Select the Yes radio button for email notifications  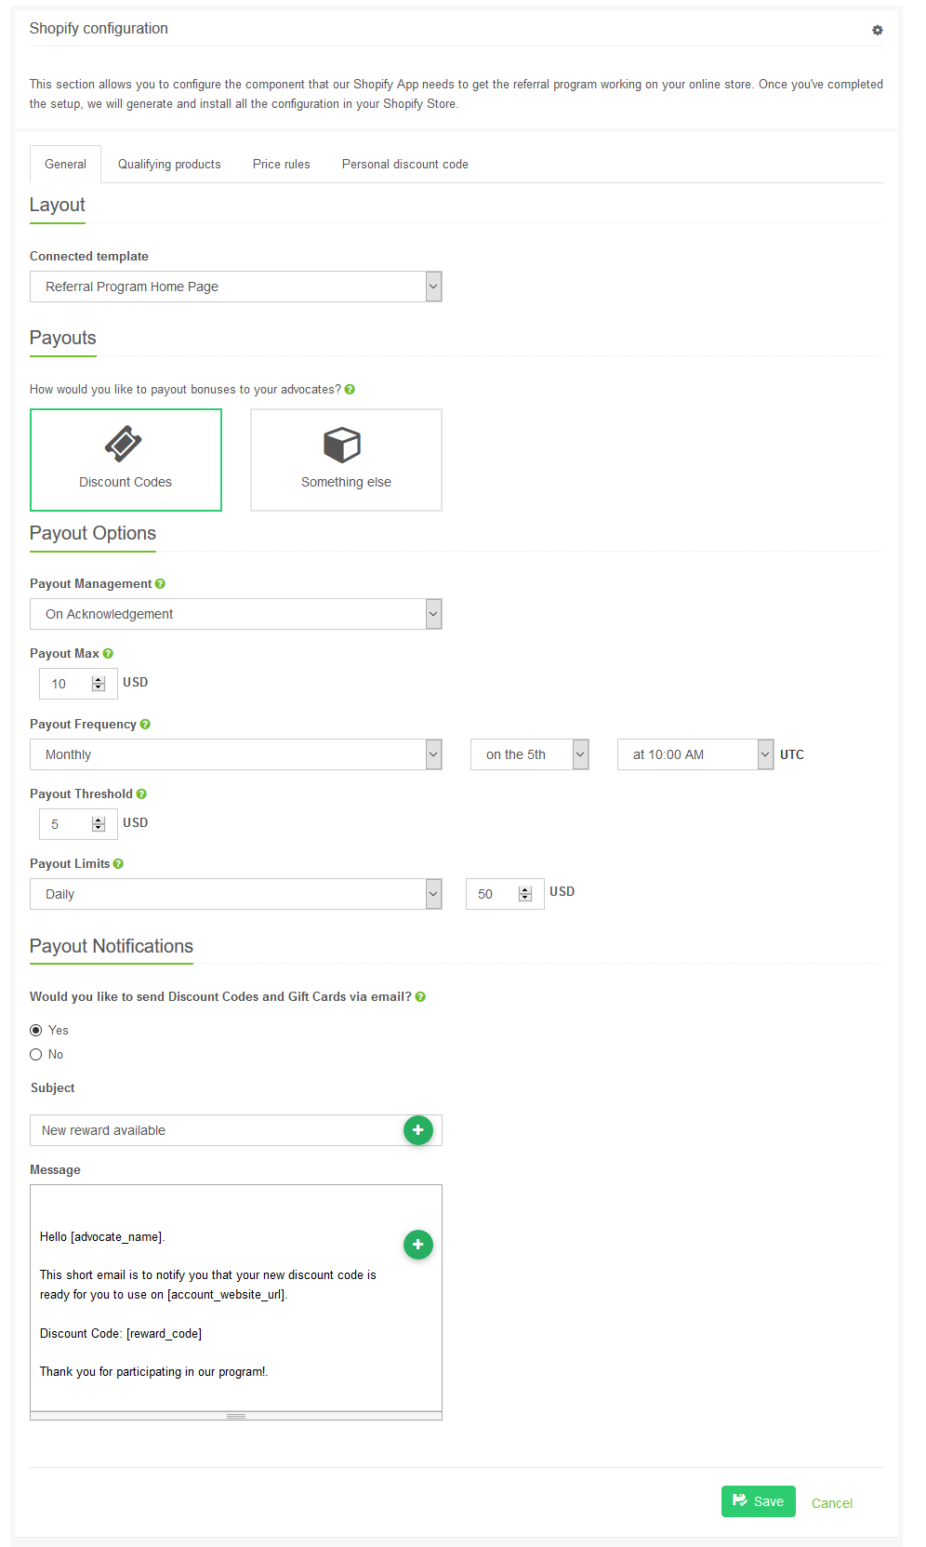tap(36, 1030)
